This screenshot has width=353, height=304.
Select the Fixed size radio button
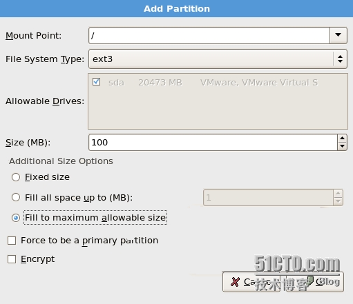click(16, 177)
